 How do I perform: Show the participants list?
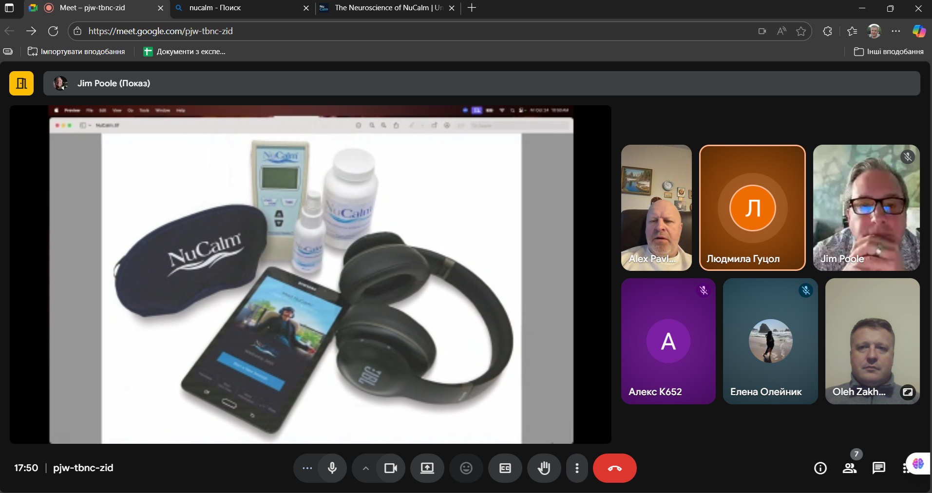click(x=850, y=468)
